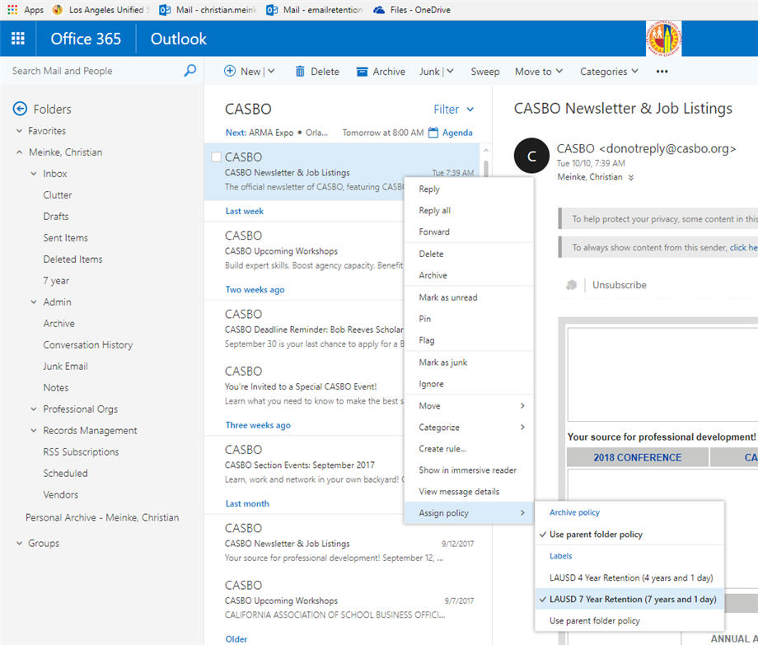Choose View message details
The height and width of the screenshot is (645, 758).
tap(469, 491)
